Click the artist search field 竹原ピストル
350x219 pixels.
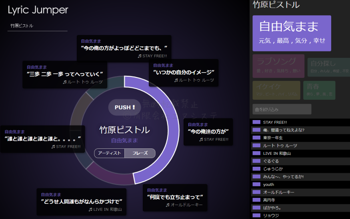tap(38, 26)
